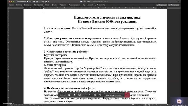Select the print layout view icon
188x106 pixels.
coord(145,105)
